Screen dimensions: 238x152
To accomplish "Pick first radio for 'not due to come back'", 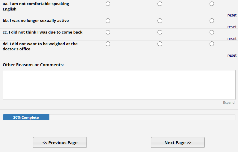I will (108, 32).
